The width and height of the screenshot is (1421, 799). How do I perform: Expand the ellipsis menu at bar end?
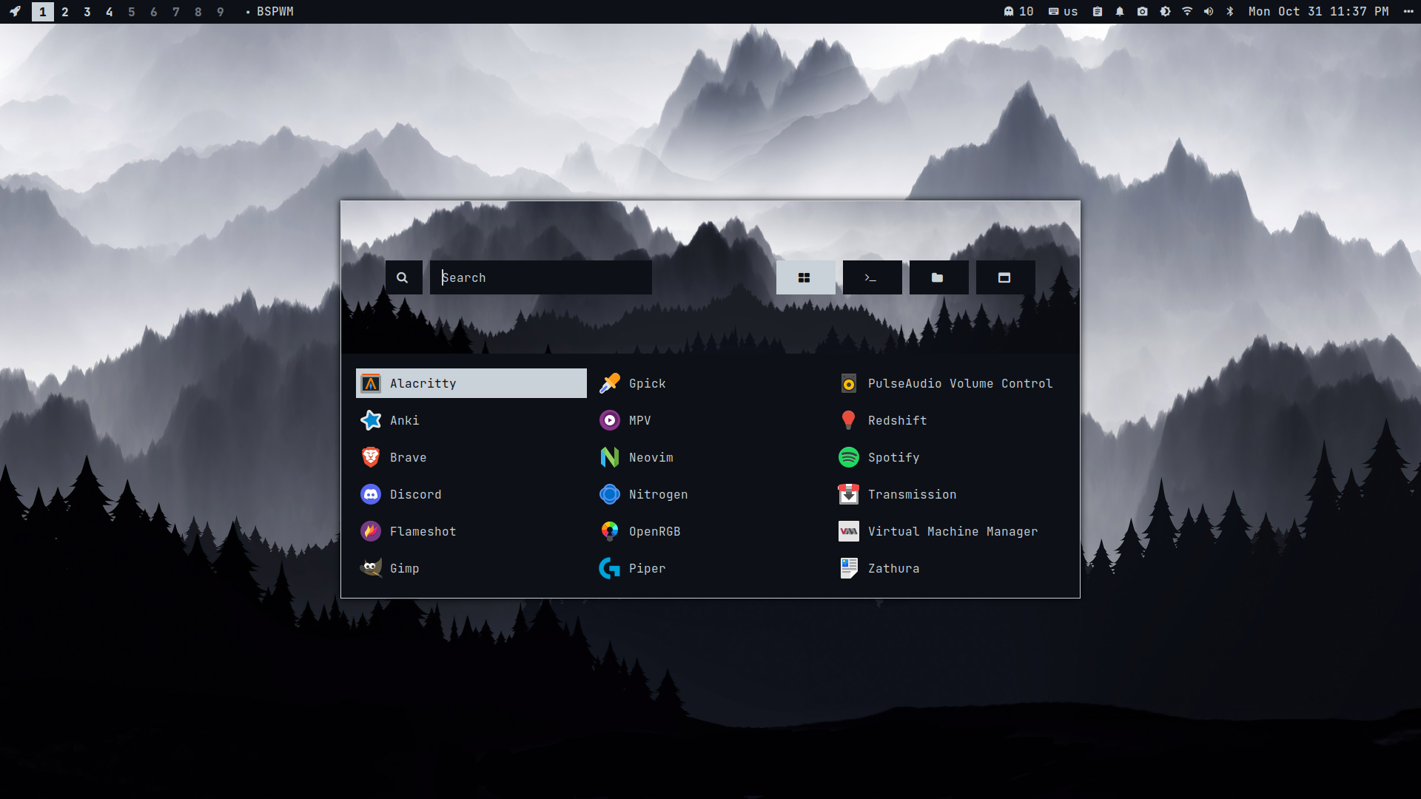click(x=1408, y=12)
